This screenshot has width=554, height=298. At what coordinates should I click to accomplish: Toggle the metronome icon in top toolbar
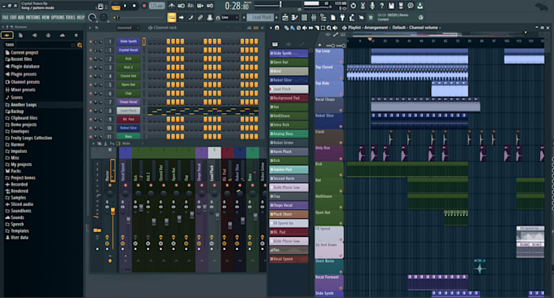coord(171,6)
